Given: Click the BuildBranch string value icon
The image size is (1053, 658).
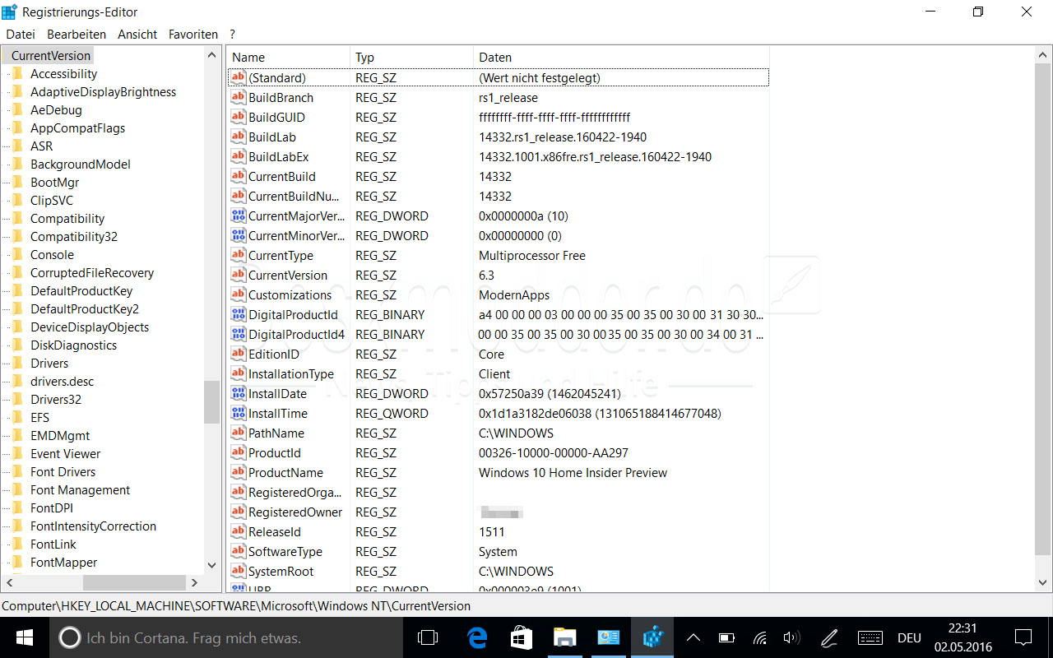Looking at the screenshot, I should tap(239, 97).
